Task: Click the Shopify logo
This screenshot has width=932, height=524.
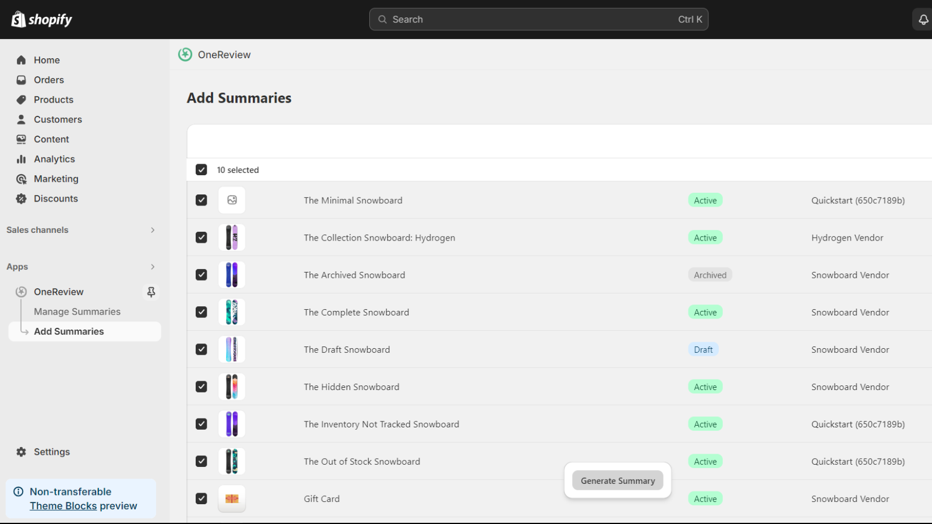Action: click(x=41, y=20)
